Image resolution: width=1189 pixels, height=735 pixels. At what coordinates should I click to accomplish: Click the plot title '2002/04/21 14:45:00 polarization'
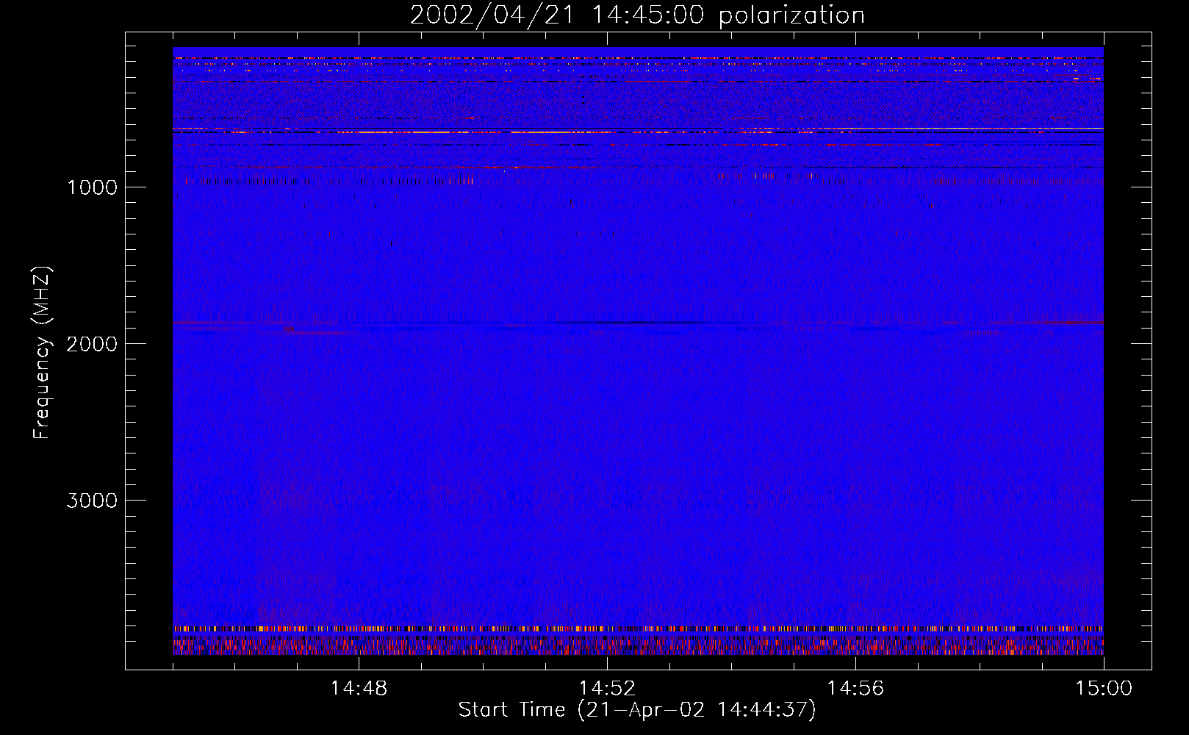(x=637, y=15)
